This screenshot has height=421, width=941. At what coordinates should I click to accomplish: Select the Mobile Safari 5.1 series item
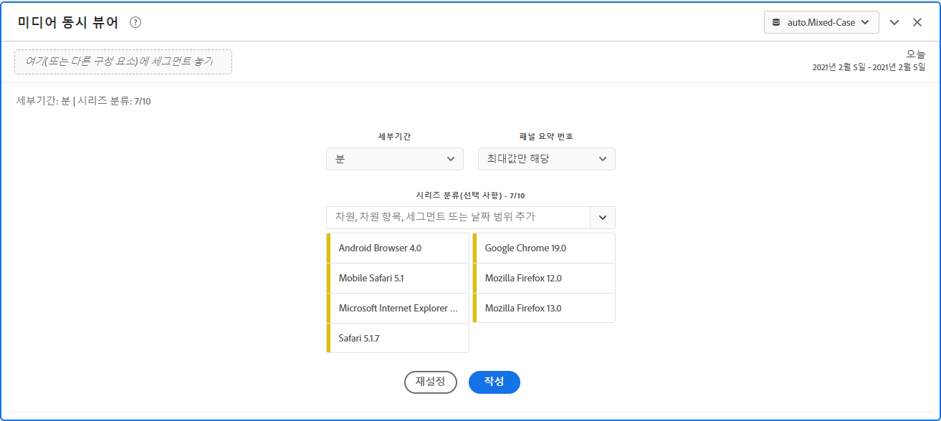tap(398, 278)
